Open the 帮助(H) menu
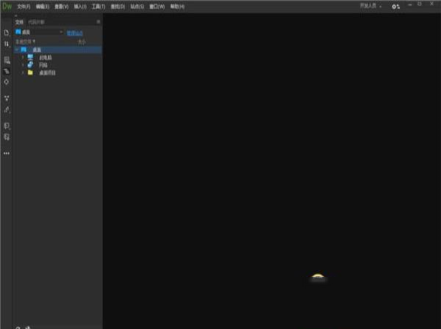This screenshot has height=329, width=441. click(x=177, y=7)
